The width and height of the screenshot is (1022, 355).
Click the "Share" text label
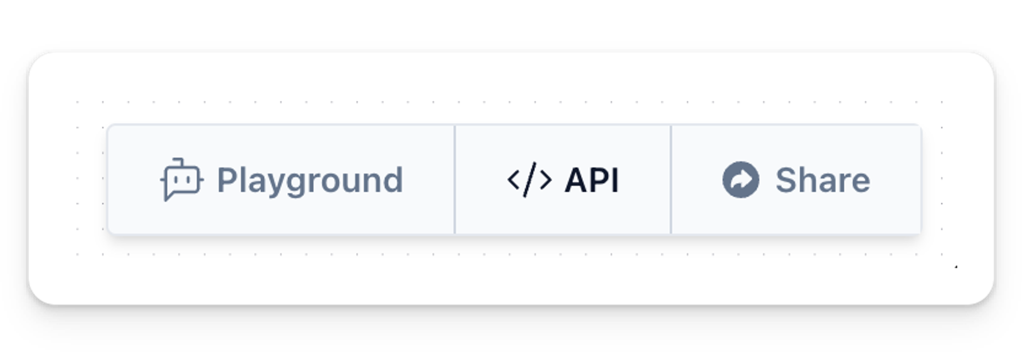(x=822, y=180)
